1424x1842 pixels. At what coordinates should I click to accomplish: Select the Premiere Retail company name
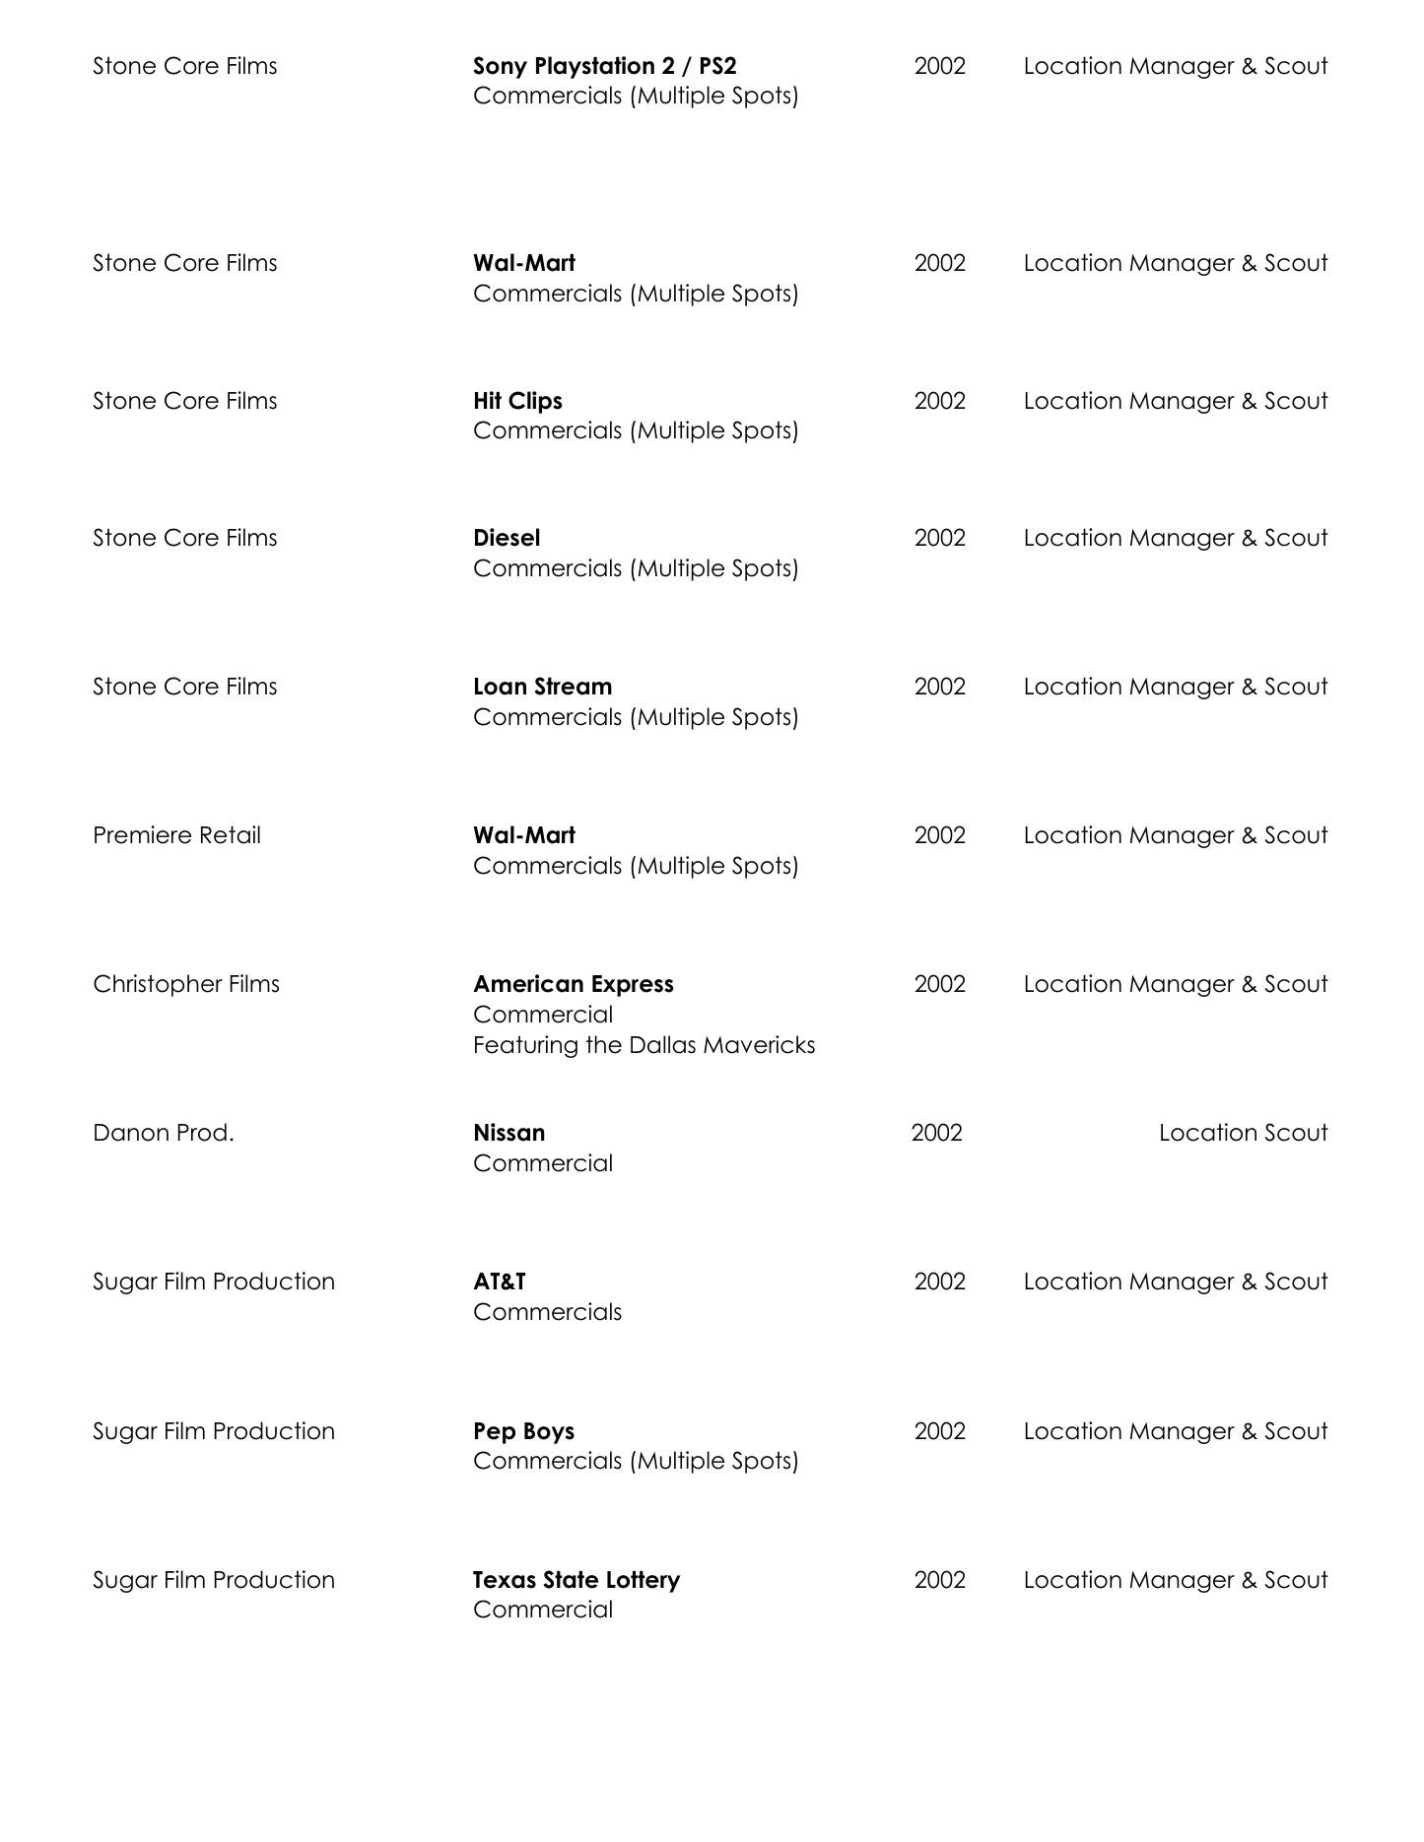(176, 835)
